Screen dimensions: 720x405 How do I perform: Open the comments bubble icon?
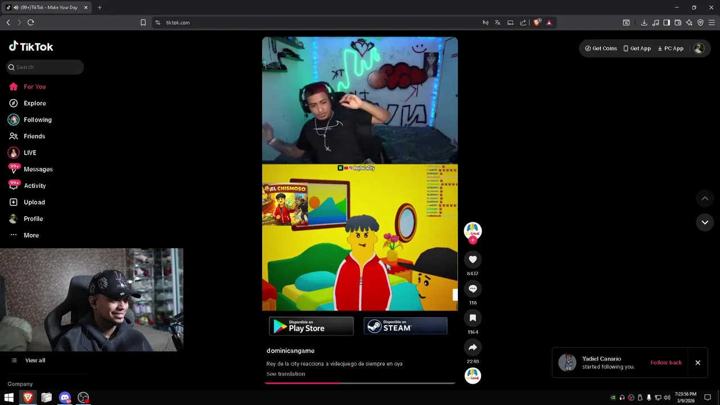[472, 289]
